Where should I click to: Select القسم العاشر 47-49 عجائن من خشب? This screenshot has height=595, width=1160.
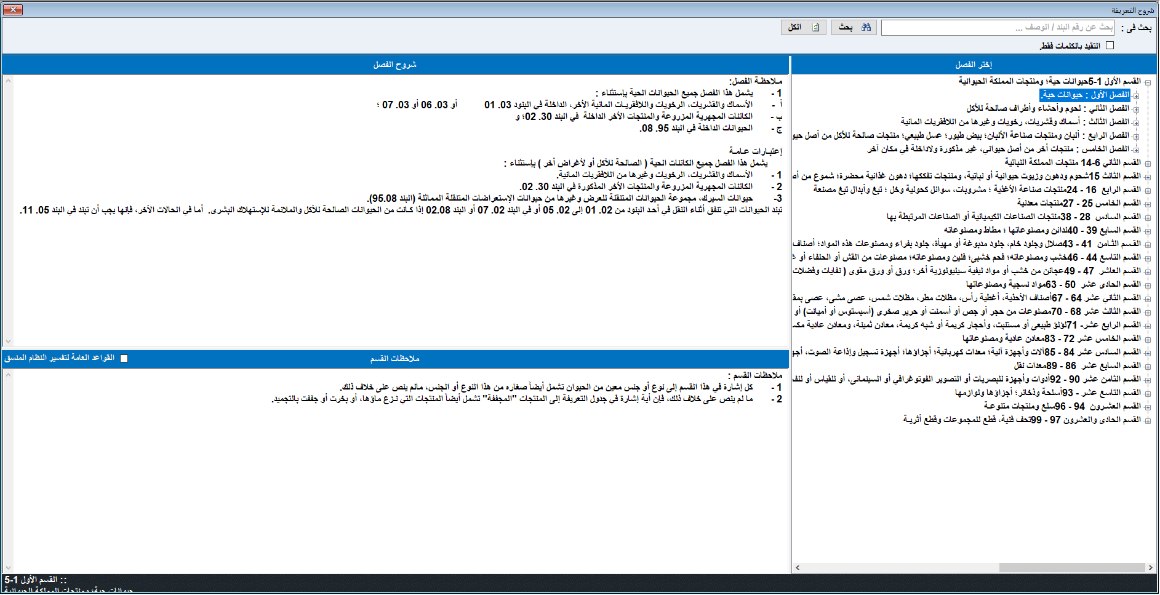967,271
